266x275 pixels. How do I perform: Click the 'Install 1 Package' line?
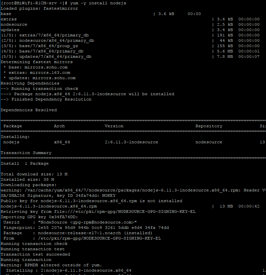tap(25, 164)
